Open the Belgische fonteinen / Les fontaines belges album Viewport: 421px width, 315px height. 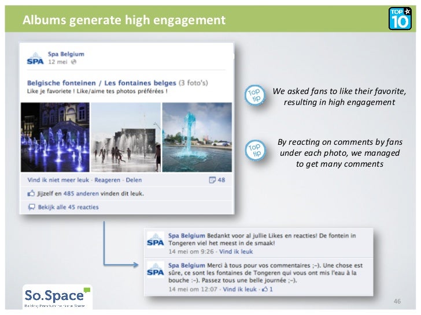(102, 83)
